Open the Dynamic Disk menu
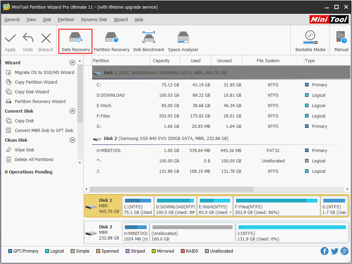352x264 pixels. click(94, 20)
